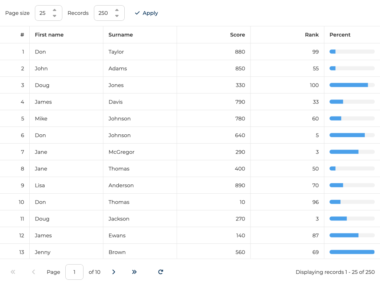380x285 pixels.
Task: Click the page number input box
Action: click(x=74, y=272)
